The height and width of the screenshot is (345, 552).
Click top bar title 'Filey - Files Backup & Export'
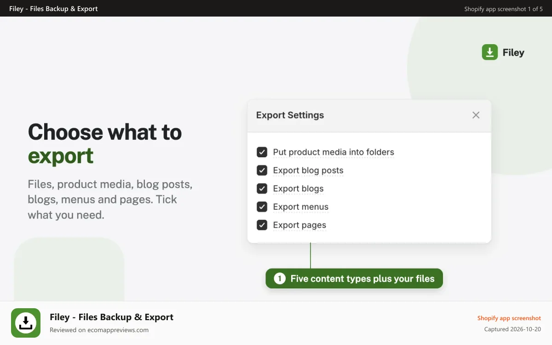pos(53,9)
